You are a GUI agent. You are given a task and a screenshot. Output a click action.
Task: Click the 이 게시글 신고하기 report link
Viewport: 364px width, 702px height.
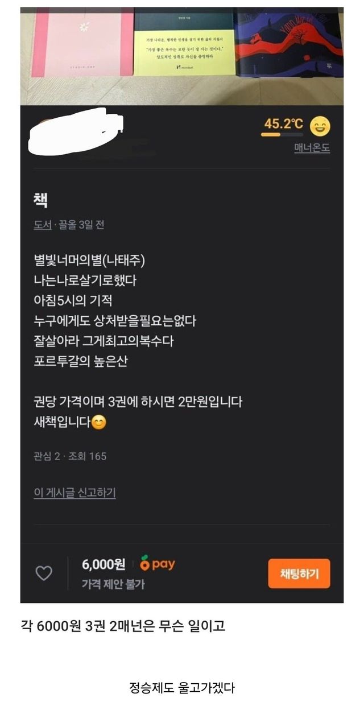75,493
